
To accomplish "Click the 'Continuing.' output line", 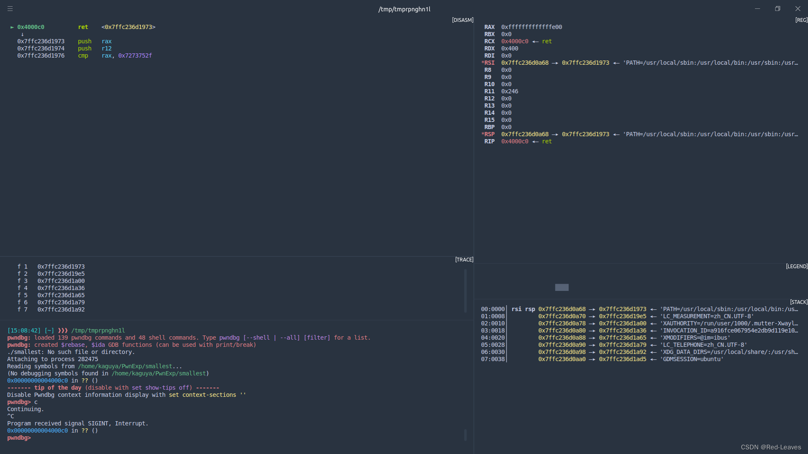I will pos(26,409).
